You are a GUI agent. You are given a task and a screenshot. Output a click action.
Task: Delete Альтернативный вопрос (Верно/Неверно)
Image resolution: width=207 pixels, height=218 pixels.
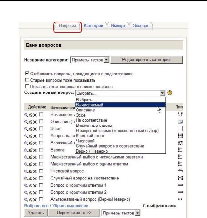tap(35, 200)
